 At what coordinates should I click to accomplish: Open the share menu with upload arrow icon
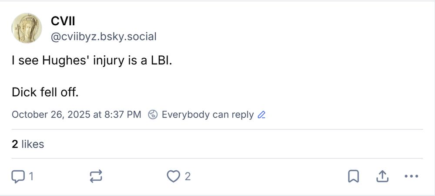tap(381, 176)
